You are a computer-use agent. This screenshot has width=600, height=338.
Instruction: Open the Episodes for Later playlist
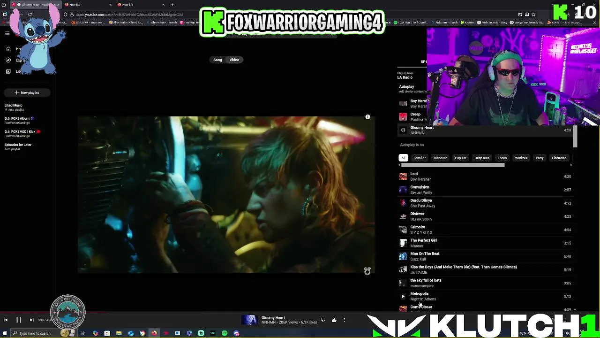pyautogui.click(x=18, y=146)
